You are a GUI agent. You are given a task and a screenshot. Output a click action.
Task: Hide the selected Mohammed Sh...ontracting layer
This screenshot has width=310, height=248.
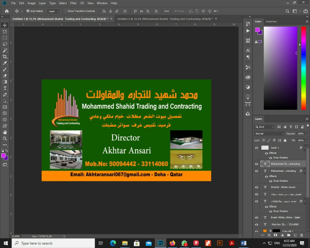point(257,164)
